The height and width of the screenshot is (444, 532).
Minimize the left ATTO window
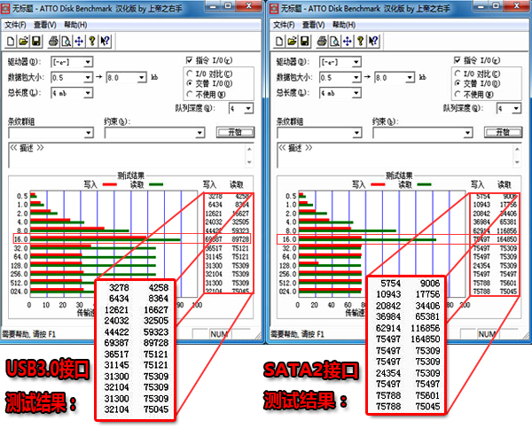tap(213, 6)
